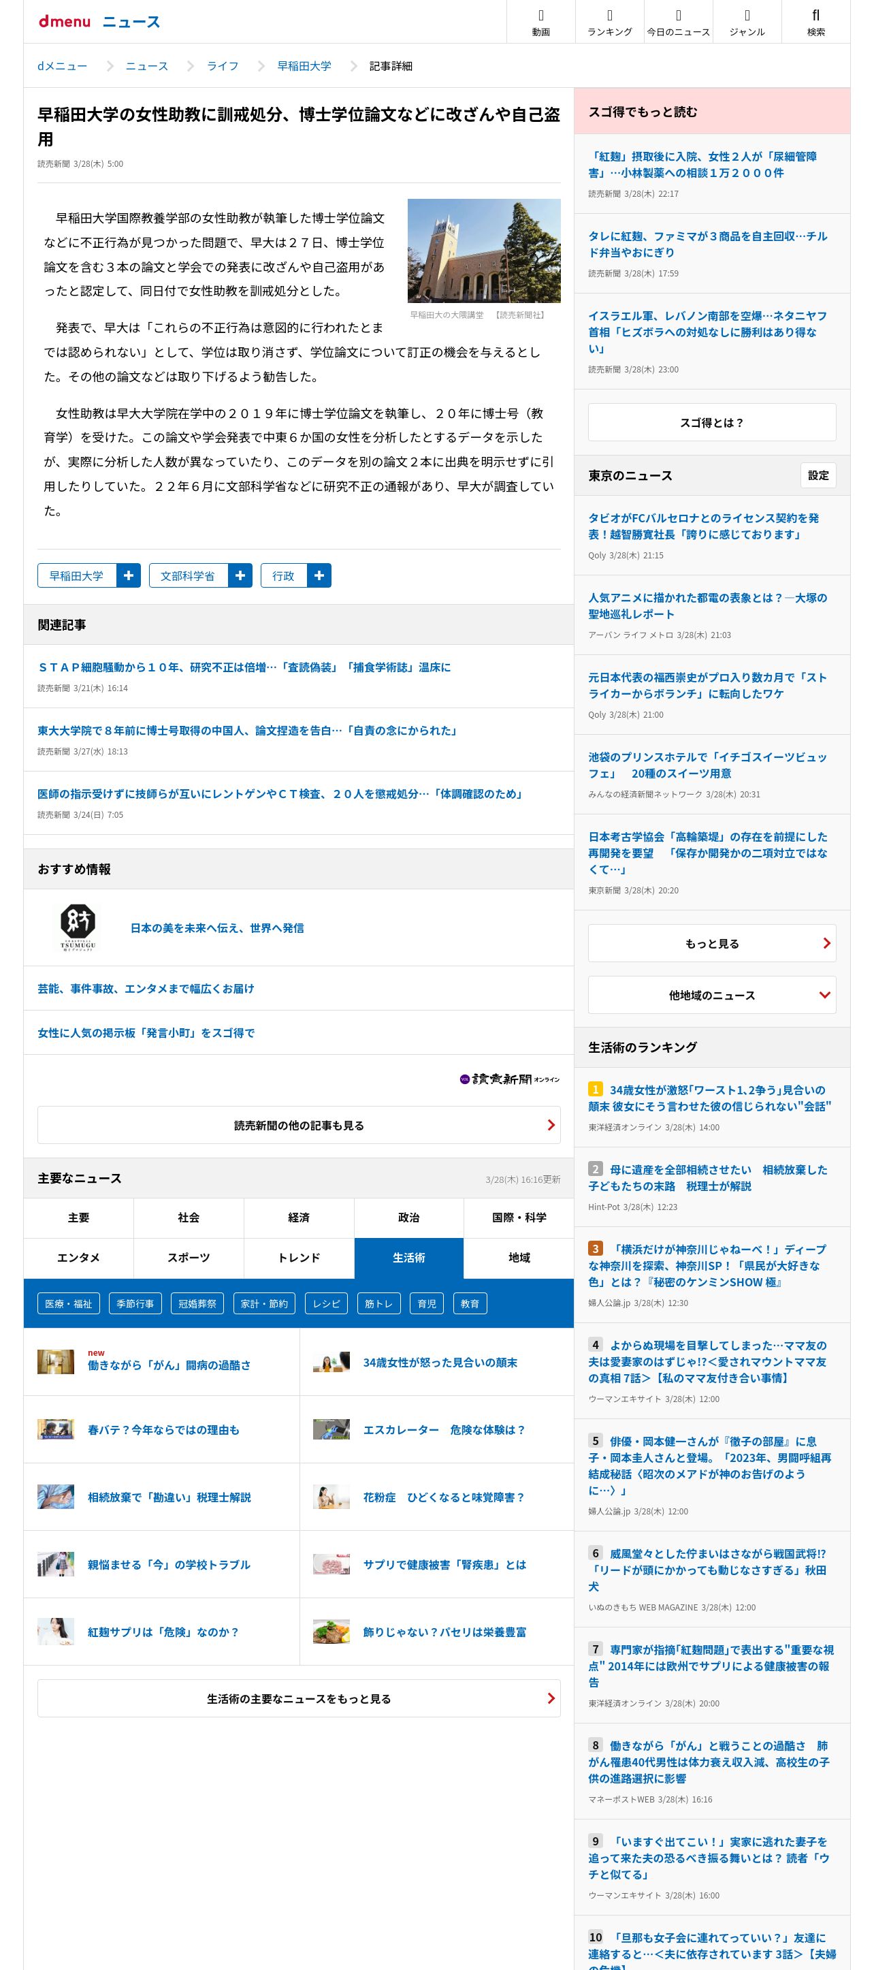
Task: Filter by 育児 subcategory
Action: tap(427, 1303)
